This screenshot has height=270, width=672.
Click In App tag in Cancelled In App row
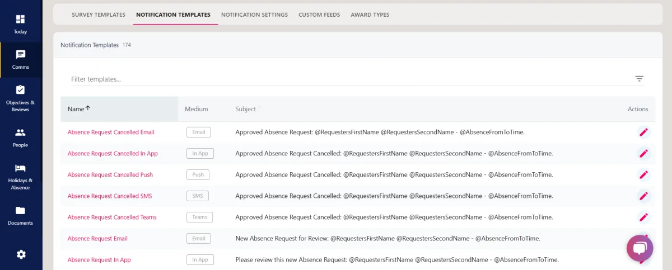coord(200,154)
